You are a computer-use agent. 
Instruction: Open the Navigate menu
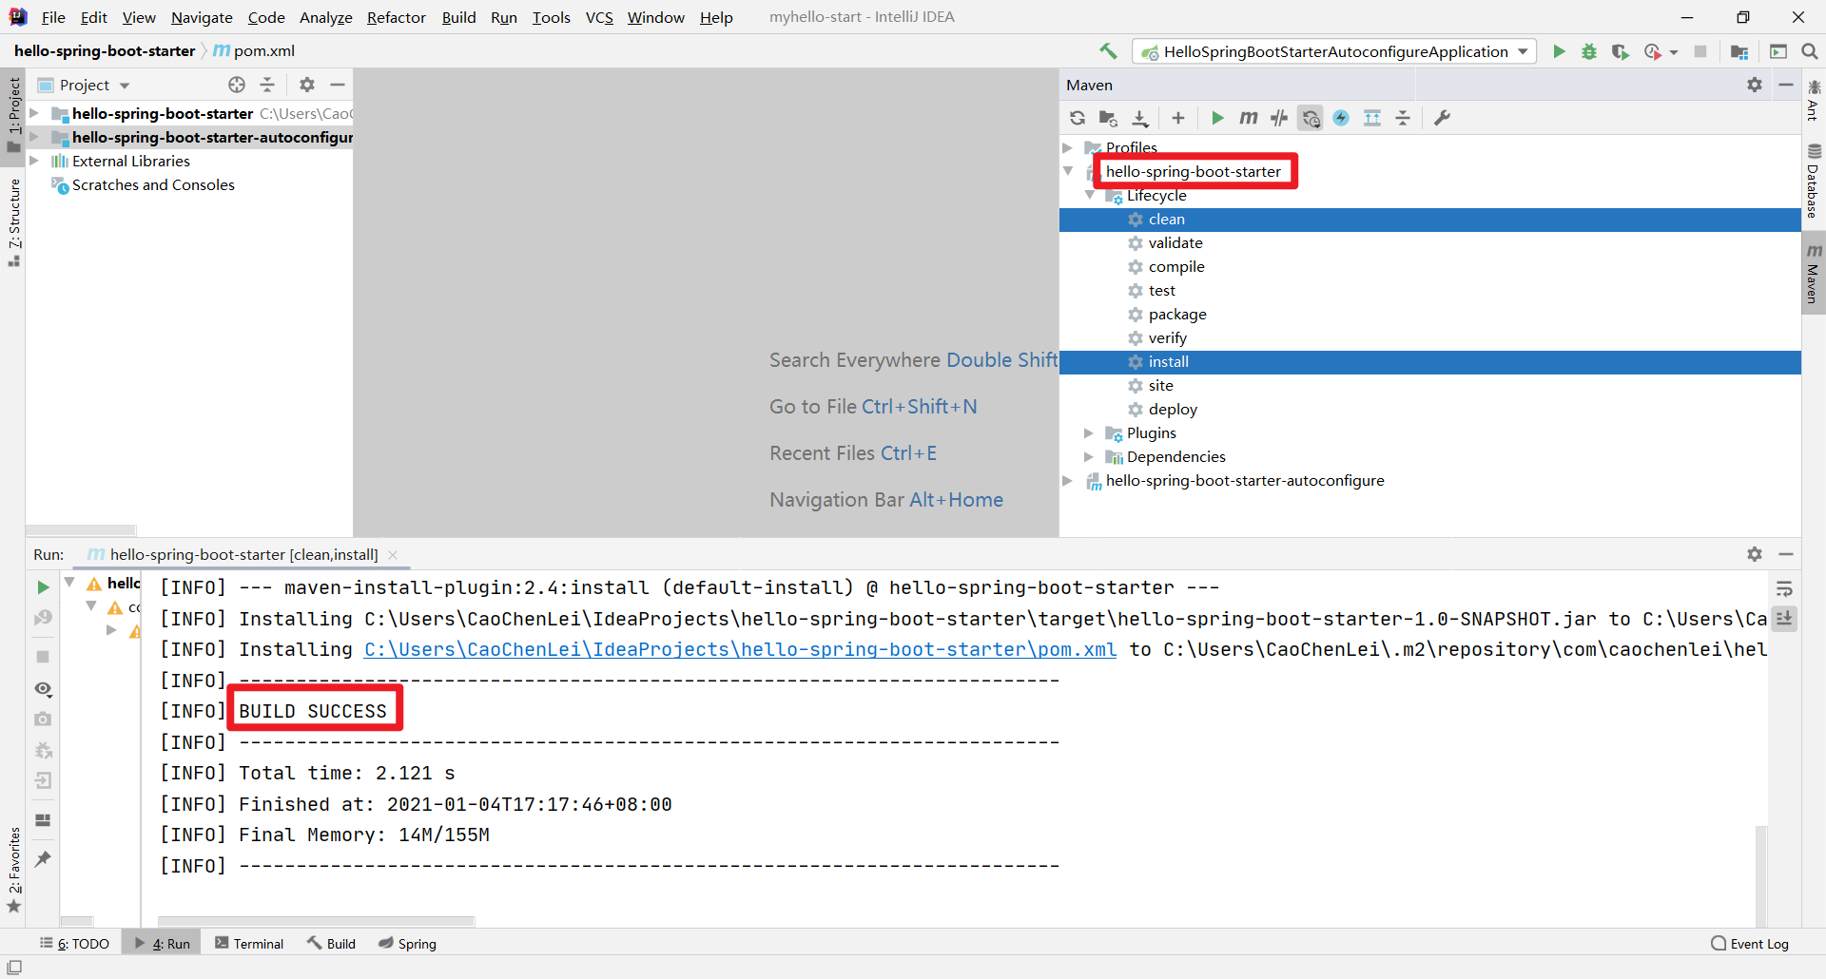pos(202,17)
